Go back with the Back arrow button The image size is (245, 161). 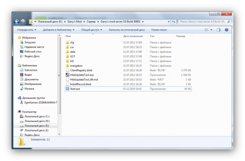click(17, 22)
